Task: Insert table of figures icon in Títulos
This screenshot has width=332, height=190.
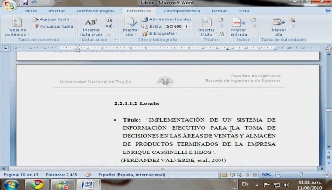Action: 220,19
